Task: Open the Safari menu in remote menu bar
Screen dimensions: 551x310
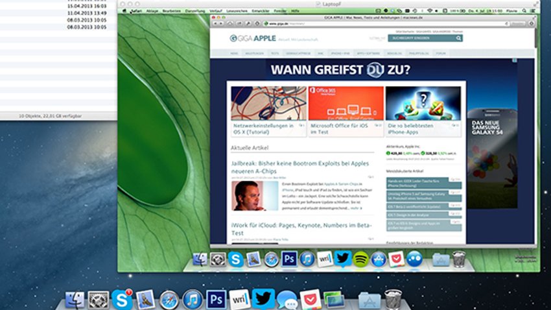Action: pos(136,11)
